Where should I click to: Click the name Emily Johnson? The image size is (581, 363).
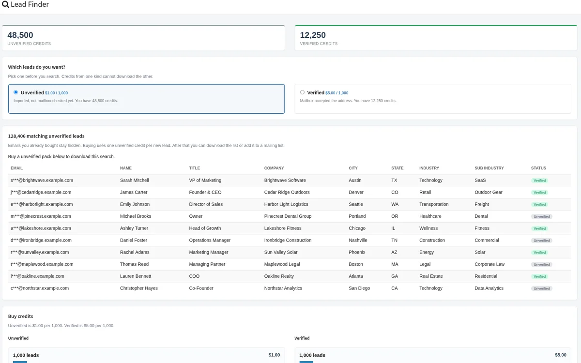[135, 204]
